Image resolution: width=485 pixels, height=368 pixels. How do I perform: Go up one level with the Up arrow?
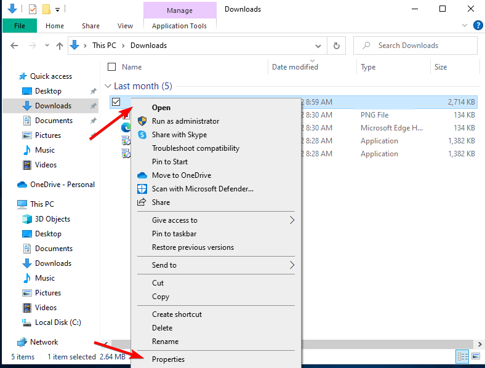(60, 46)
